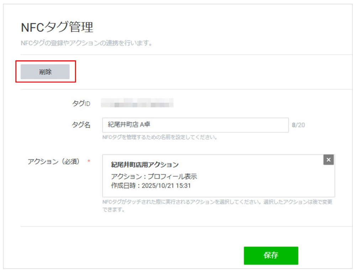Click the アクション（必須） label
Screen dimensions: 356x271
pos(53,162)
